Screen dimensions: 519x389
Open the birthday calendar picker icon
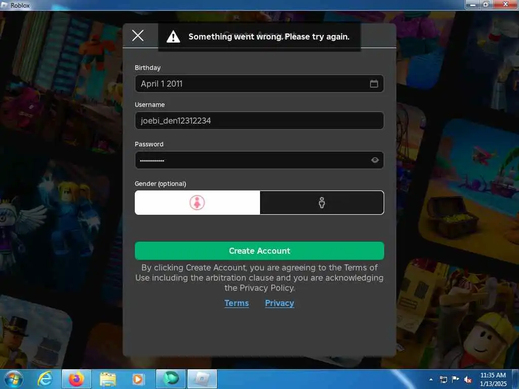click(374, 84)
